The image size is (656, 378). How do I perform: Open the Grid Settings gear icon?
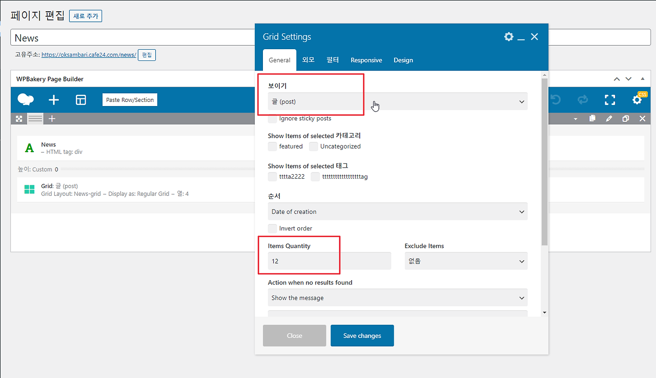pos(508,36)
